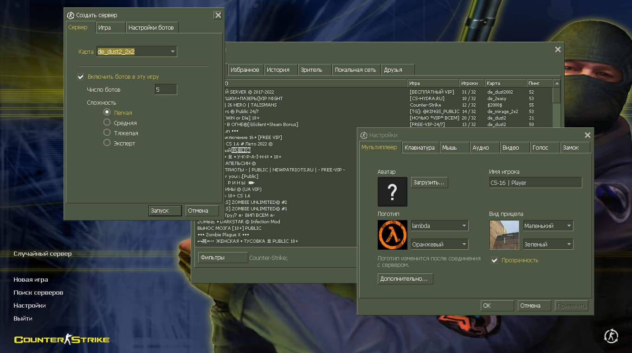Screen dimensions: 632x353
Task: Open the Клавиатура settings tab
Action: [x=420, y=148]
